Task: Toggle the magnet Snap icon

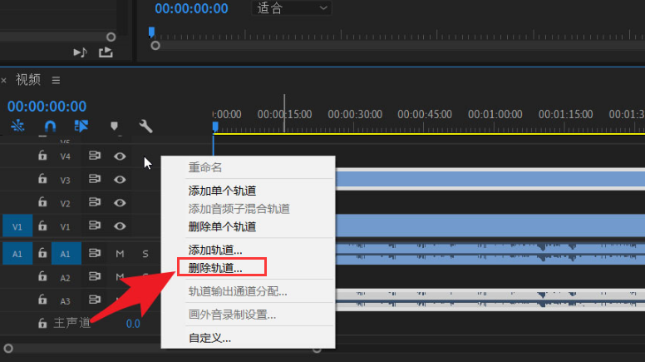Action: point(50,126)
